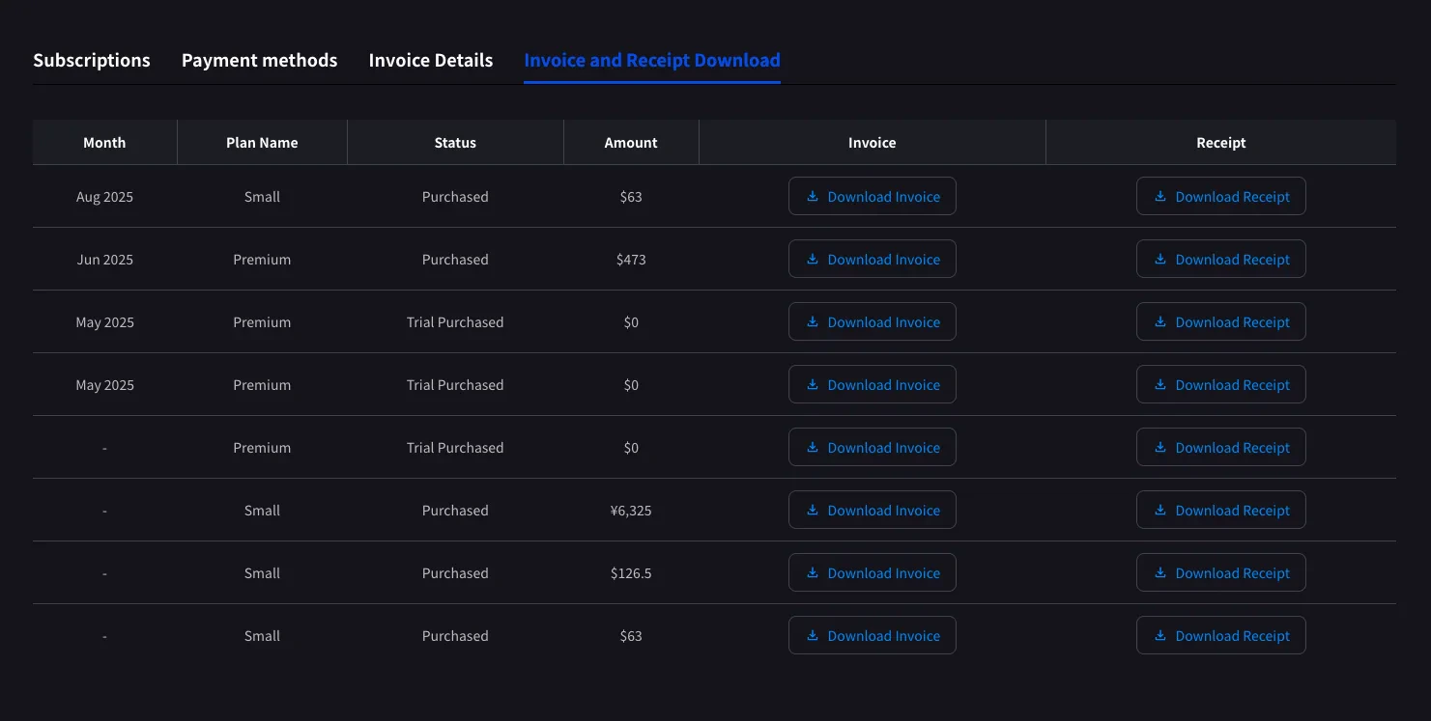The image size is (1431, 721).
Task: Download the receipt for the $126.5 purchase
Action: click(x=1220, y=572)
